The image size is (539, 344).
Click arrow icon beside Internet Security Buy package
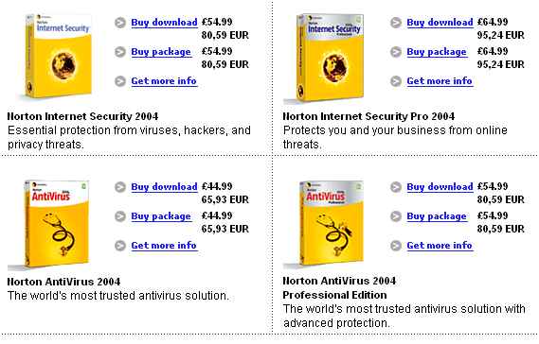click(x=120, y=52)
